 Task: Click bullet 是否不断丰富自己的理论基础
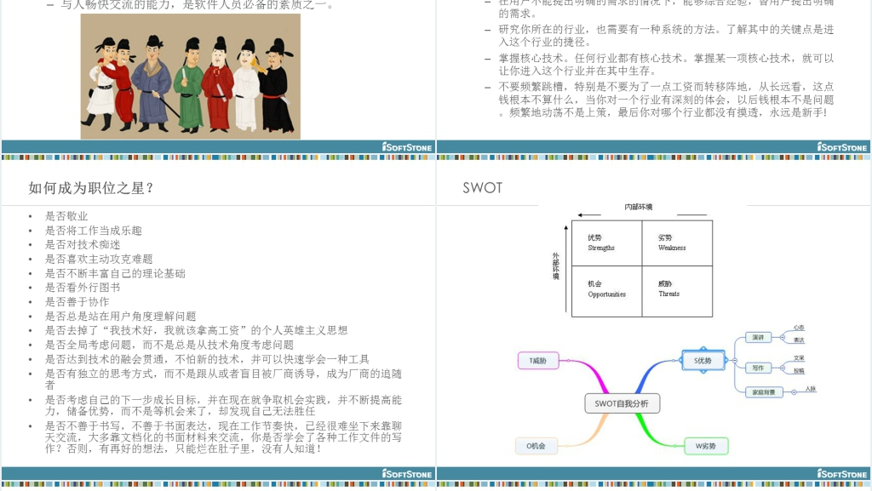click(115, 273)
